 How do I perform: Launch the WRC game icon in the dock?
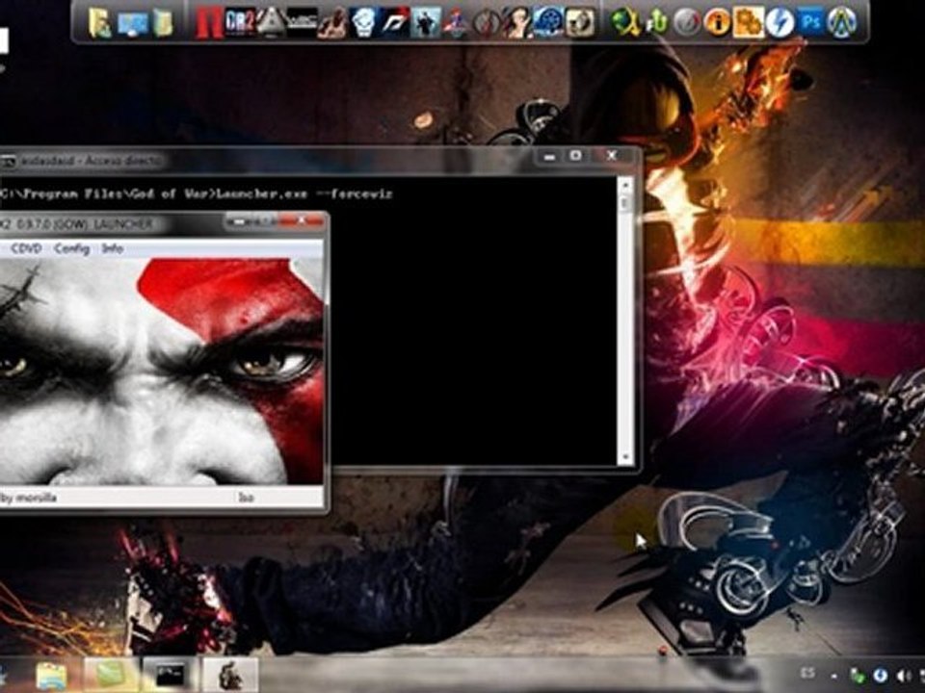[x=302, y=22]
